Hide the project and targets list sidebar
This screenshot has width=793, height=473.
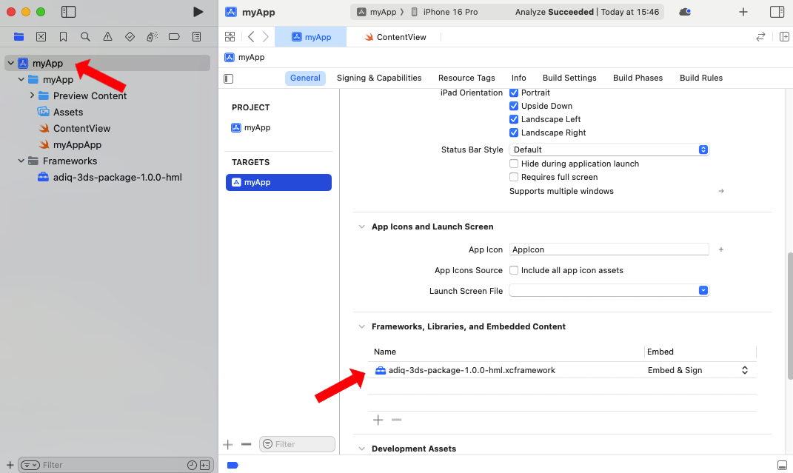point(229,78)
